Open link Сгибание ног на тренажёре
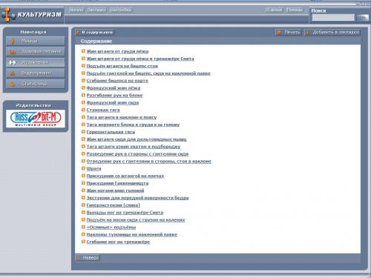The height and width of the screenshot is (278, 371). point(118,242)
